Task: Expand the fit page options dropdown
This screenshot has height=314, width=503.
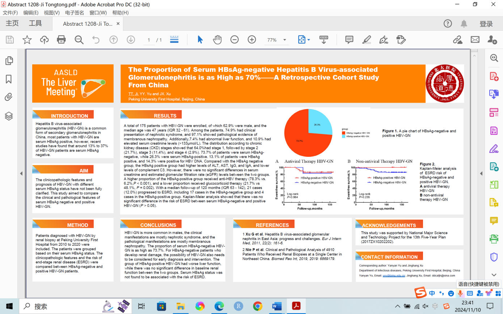Action: tap(309, 40)
